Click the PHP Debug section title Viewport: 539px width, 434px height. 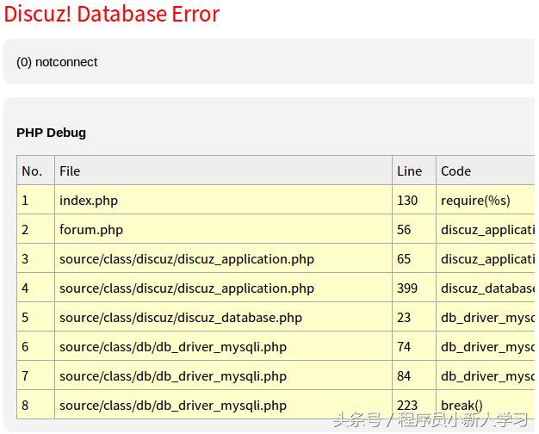tap(51, 133)
